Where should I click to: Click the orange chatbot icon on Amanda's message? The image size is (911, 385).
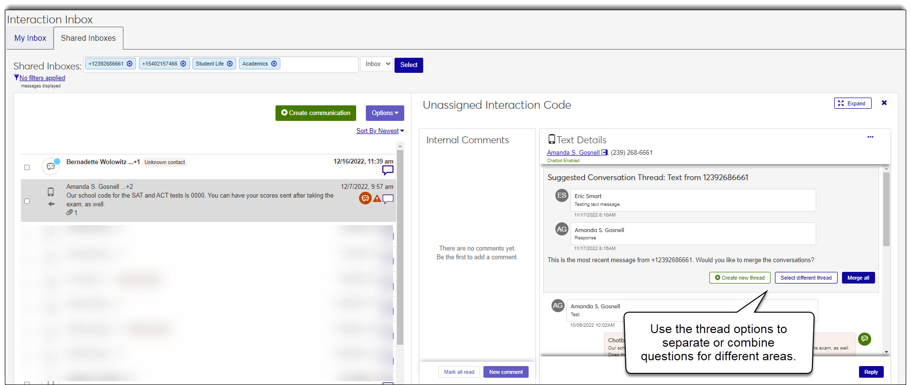click(365, 198)
